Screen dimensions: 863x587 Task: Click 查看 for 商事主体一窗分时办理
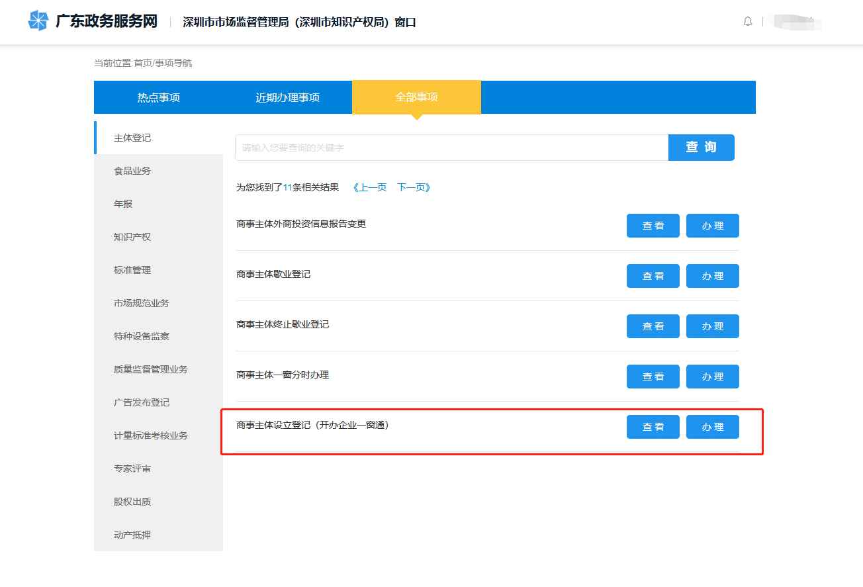pyautogui.click(x=653, y=377)
